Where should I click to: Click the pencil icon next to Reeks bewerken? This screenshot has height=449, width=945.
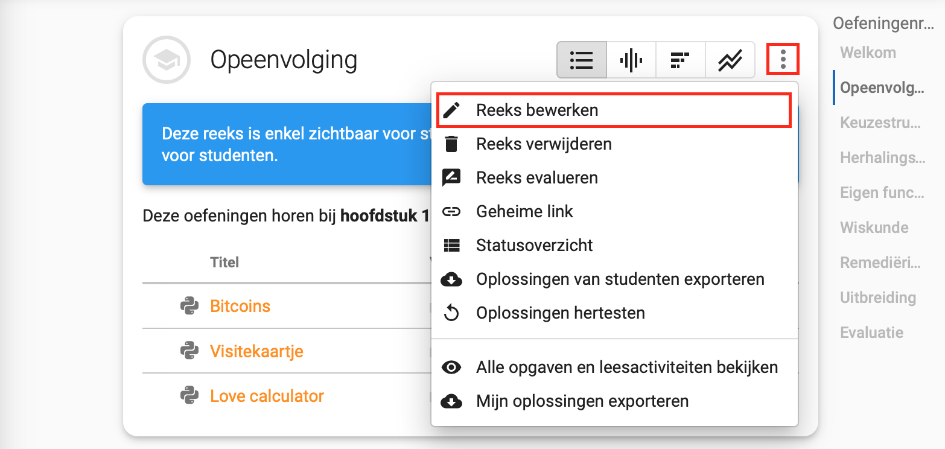tap(451, 110)
